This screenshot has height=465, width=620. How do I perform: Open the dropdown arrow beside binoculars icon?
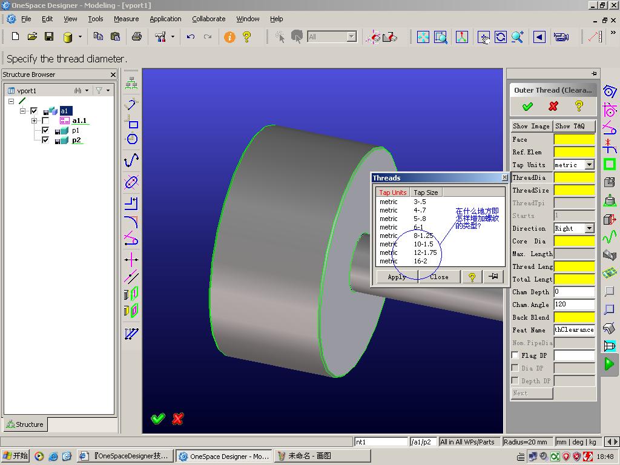click(x=87, y=91)
